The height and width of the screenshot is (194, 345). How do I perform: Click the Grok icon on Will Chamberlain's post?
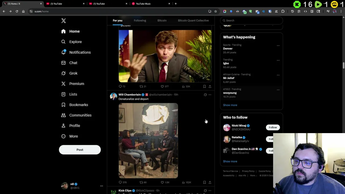point(205,95)
